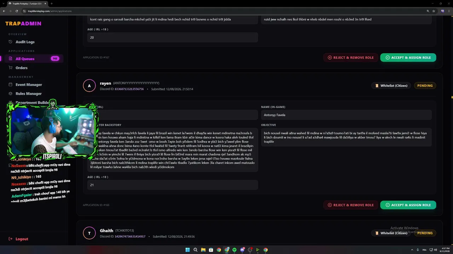453x254 pixels.
Task: Open File Explorer from the taskbar
Action: pyautogui.click(x=203, y=250)
